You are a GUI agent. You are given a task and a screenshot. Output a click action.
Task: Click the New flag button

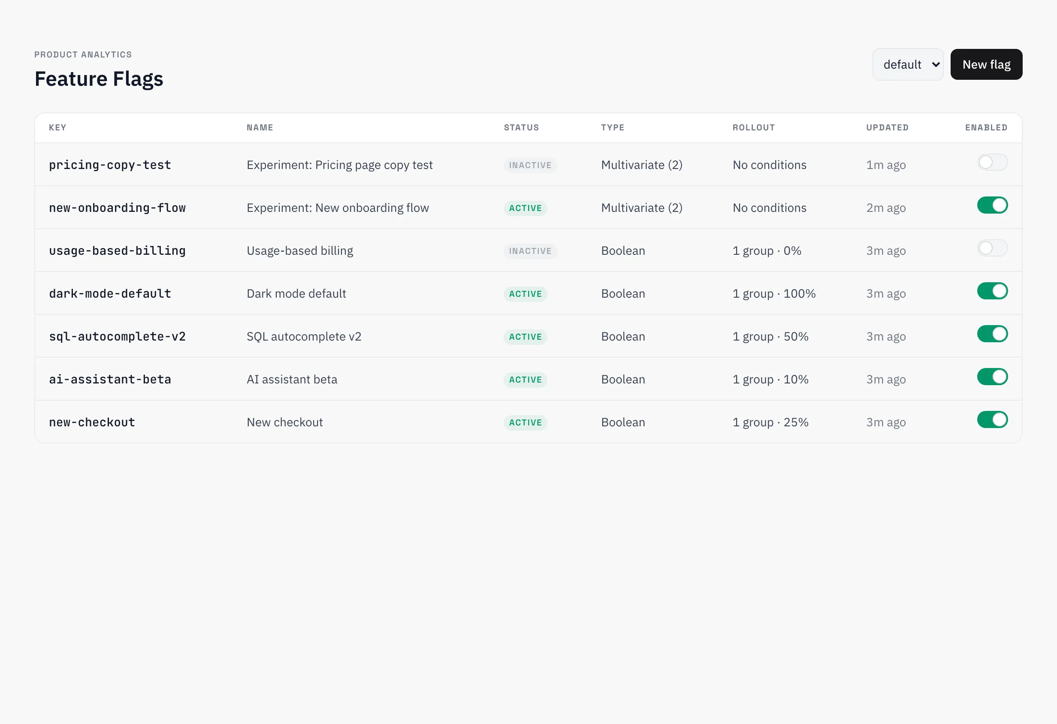(x=987, y=65)
